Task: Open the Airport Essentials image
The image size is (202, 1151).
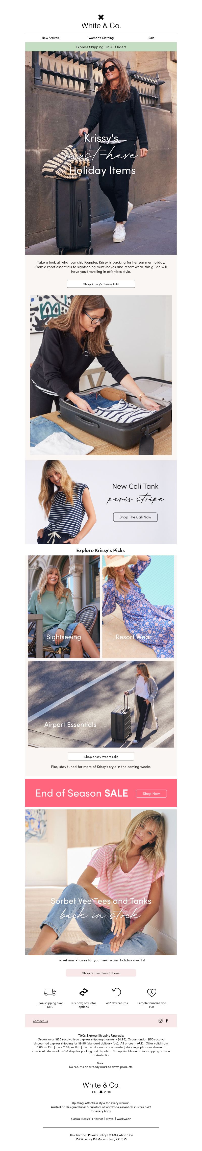Action: click(x=101, y=704)
